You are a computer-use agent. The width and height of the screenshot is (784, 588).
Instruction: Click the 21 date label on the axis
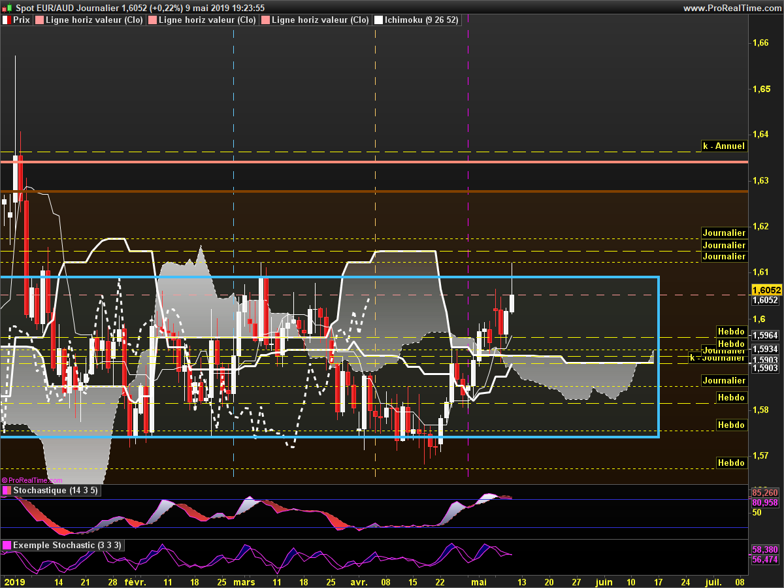(x=86, y=581)
